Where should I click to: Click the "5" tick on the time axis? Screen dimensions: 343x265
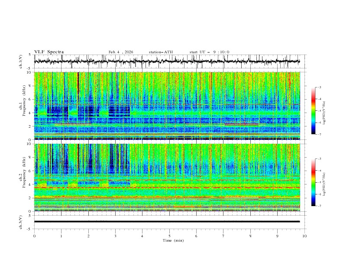(169, 236)
